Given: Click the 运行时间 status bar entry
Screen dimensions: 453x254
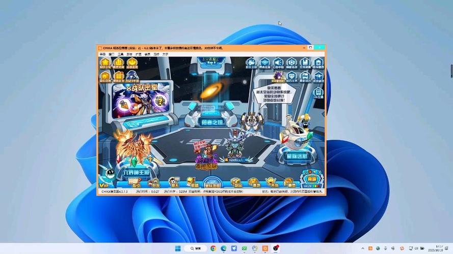Looking at the screenshot, I should click(147, 192).
